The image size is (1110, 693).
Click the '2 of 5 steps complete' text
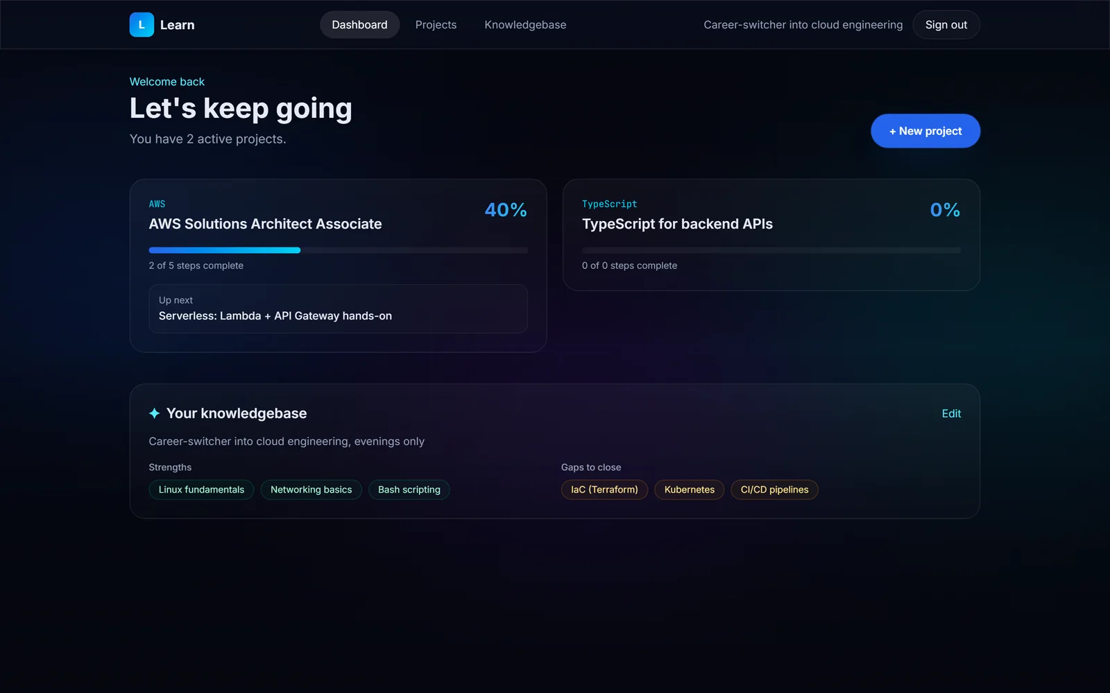point(196,265)
